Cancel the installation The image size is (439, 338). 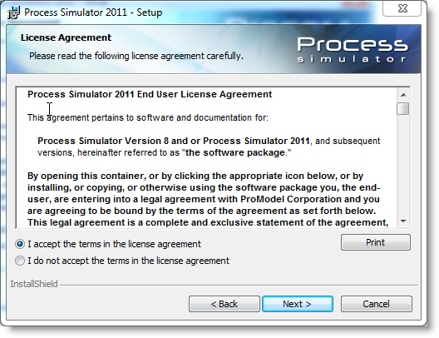(377, 304)
